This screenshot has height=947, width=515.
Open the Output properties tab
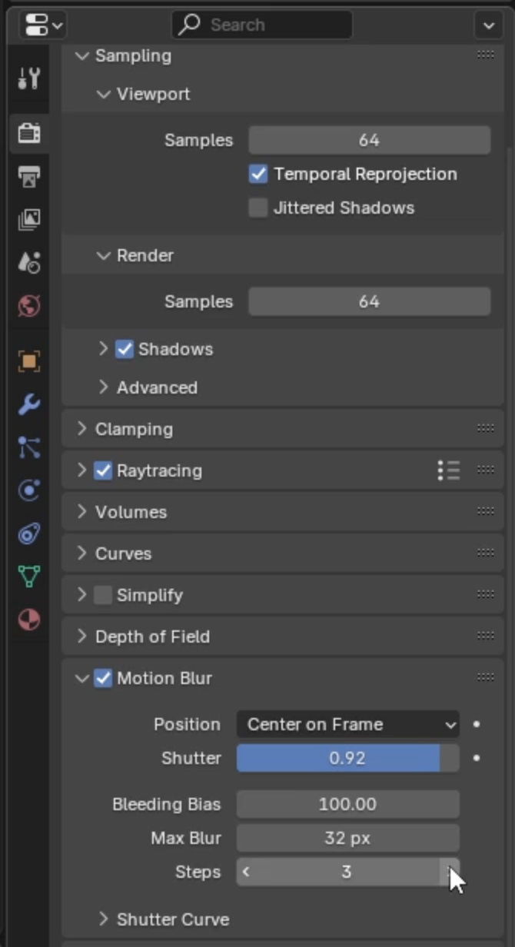point(28,177)
